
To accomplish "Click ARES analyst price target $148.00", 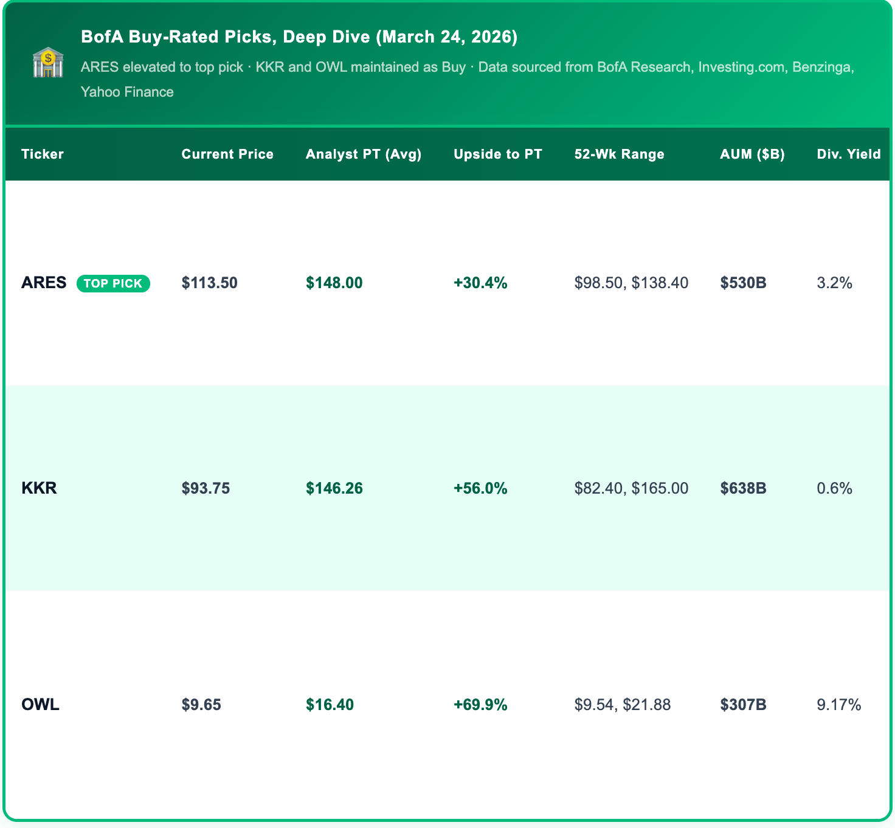I will click(x=334, y=283).
